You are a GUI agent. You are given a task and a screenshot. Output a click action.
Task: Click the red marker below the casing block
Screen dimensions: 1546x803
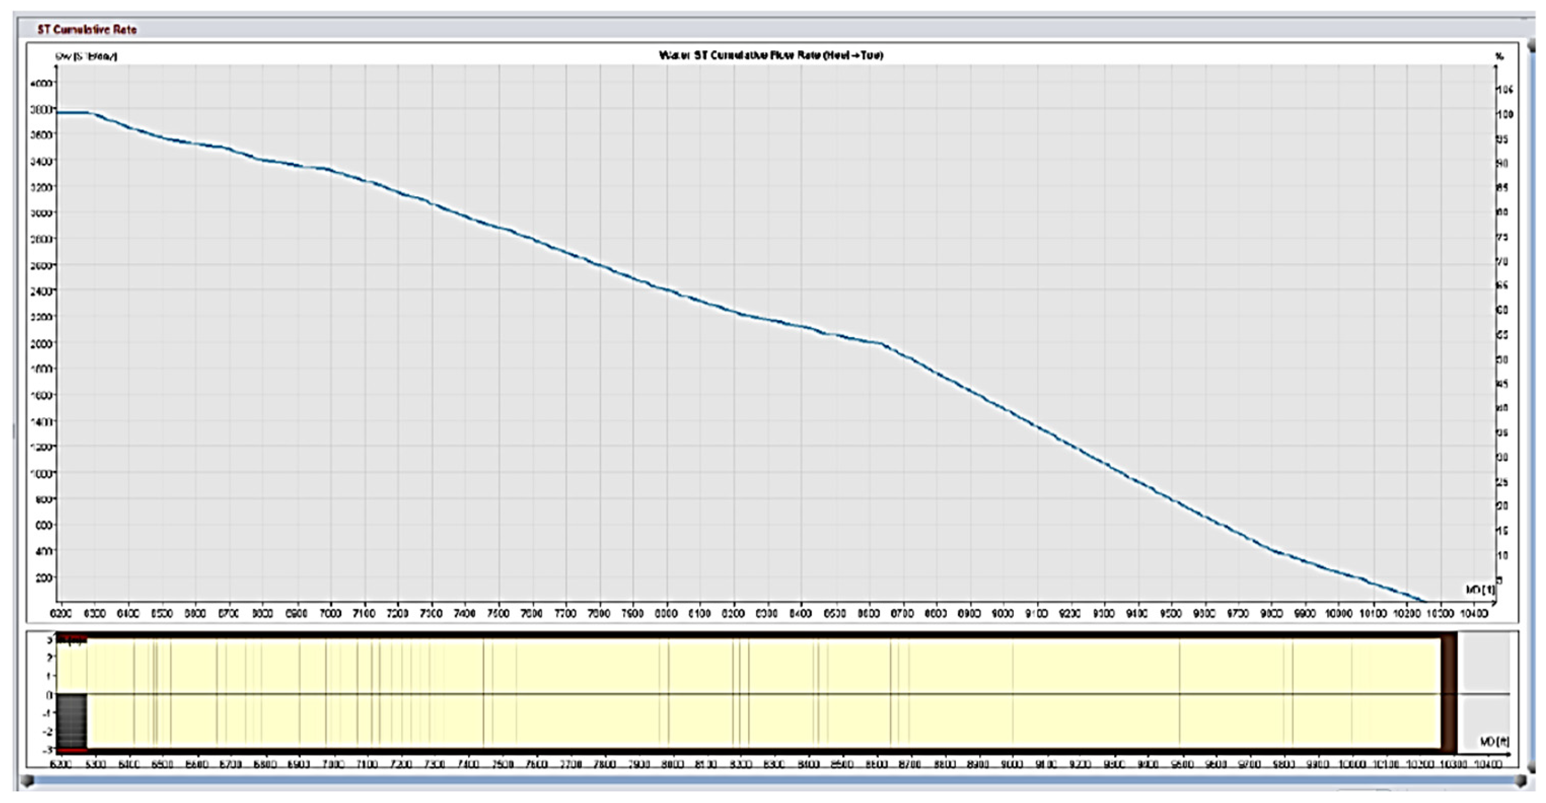coord(72,750)
